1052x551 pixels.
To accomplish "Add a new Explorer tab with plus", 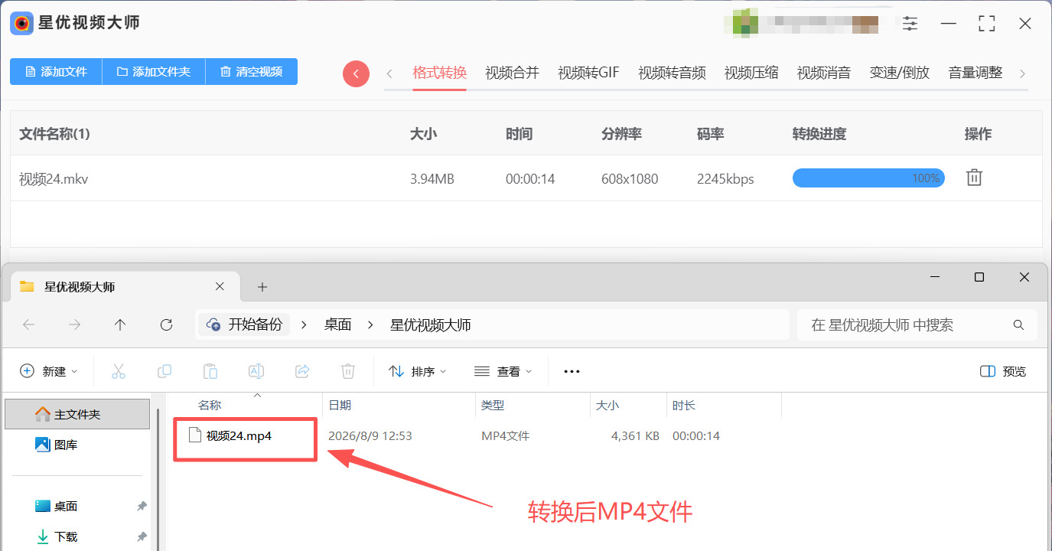I will (x=262, y=287).
